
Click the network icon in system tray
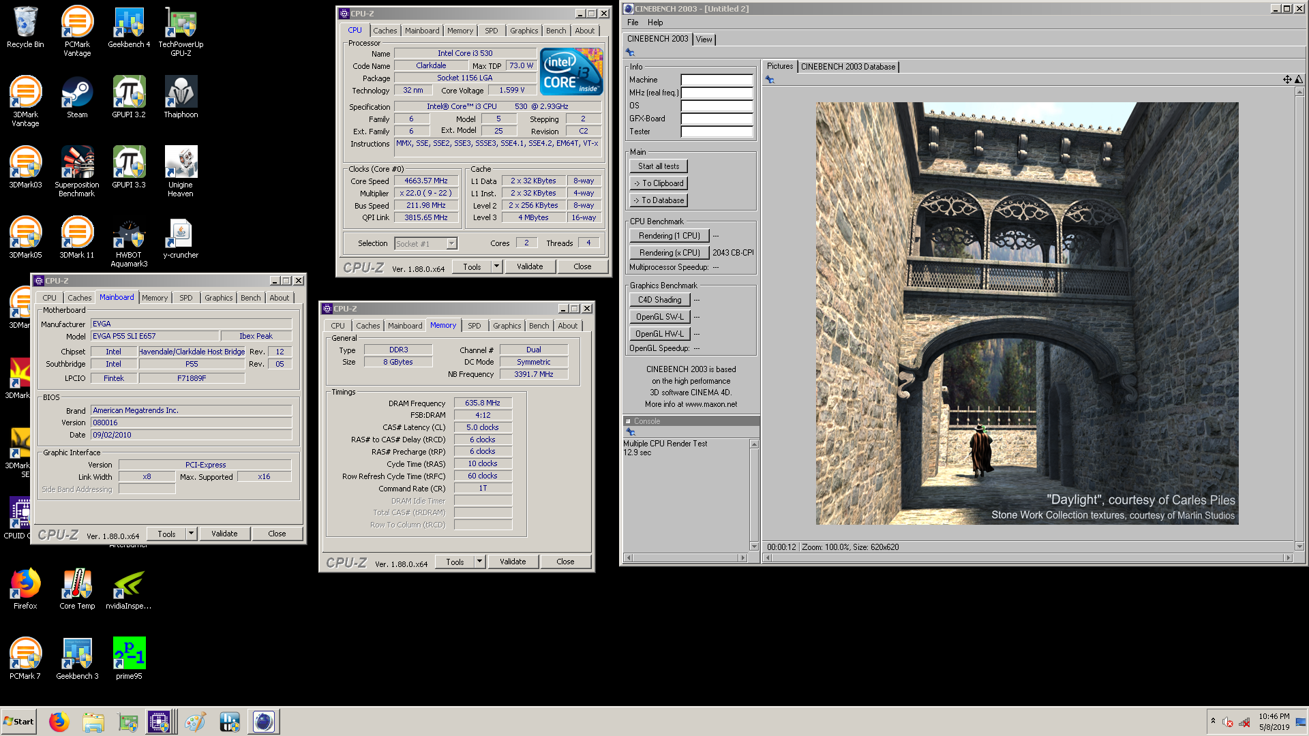1244,722
